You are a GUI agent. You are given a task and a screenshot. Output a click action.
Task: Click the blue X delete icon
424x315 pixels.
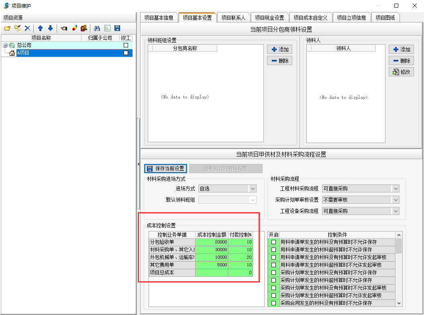pyautogui.click(x=27, y=28)
